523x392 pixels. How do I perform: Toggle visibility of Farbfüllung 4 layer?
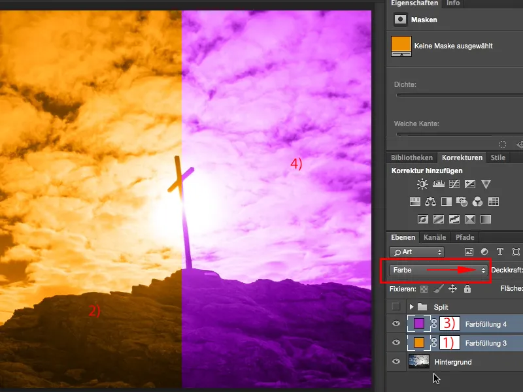click(395, 324)
